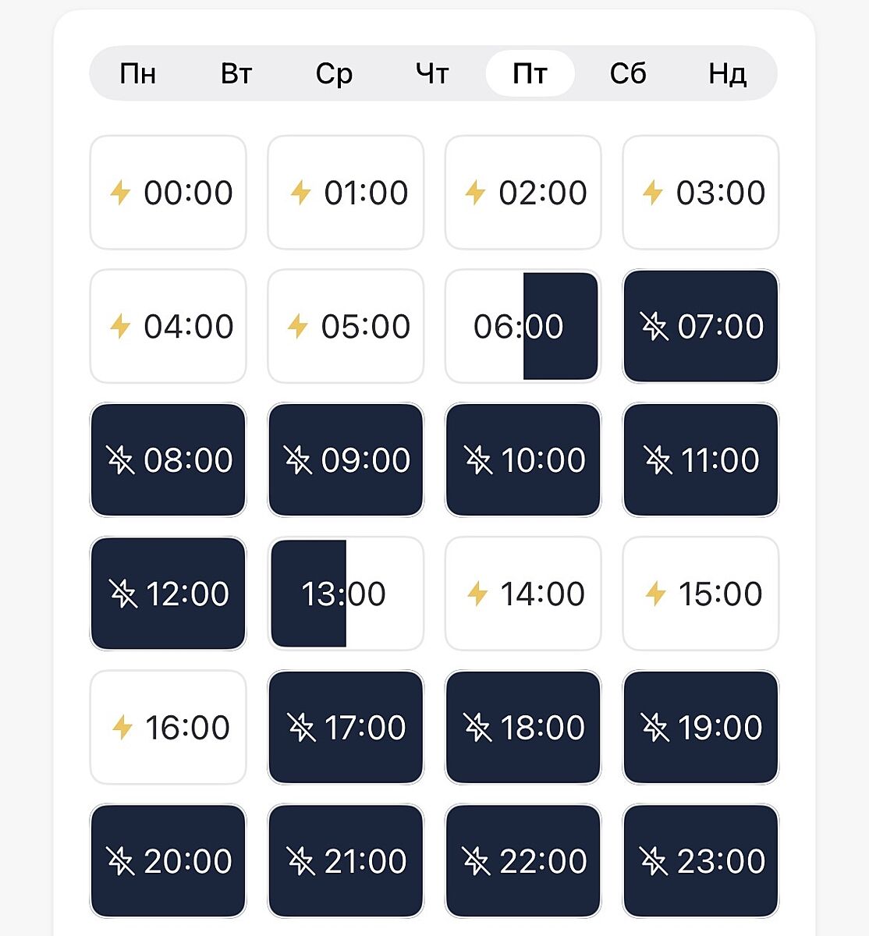Tap the partially dark 13:00 tile
869x936 pixels.
click(x=346, y=594)
